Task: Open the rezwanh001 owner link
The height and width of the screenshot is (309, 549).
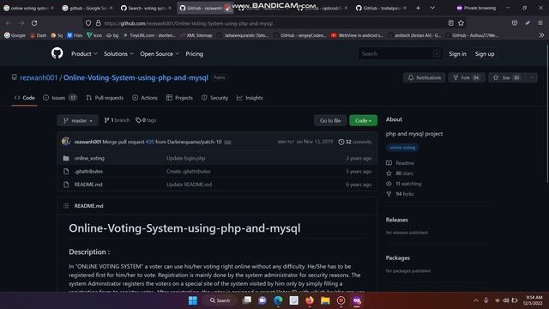Action: tap(39, 78)
